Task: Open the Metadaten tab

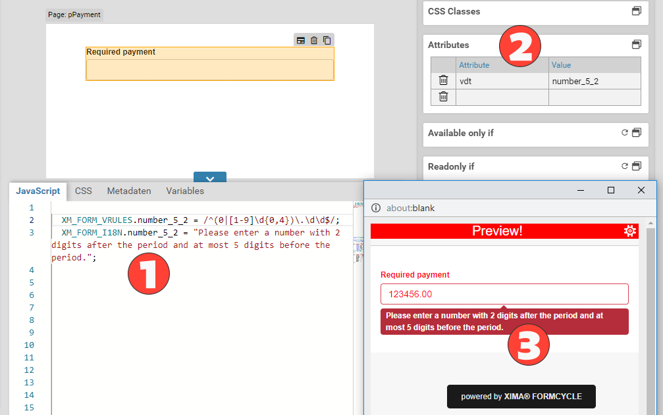Action: 129,191
